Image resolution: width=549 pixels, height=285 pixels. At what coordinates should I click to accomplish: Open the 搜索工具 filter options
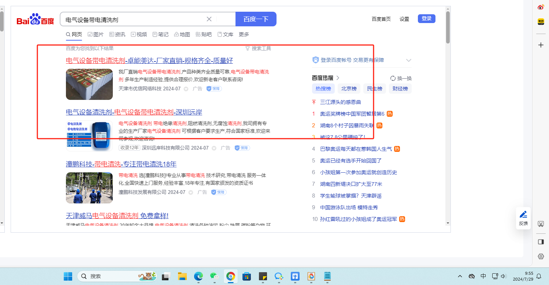(x=258, y=48)
